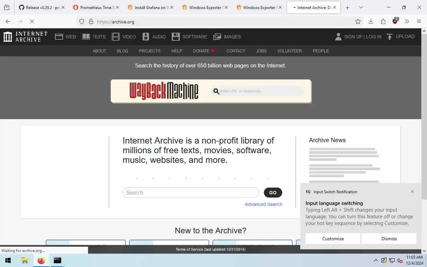The height and width of the screenshot is (267, 427).
Task: Click the uBlock shield extension icon
Action: [x=395, y=21]
